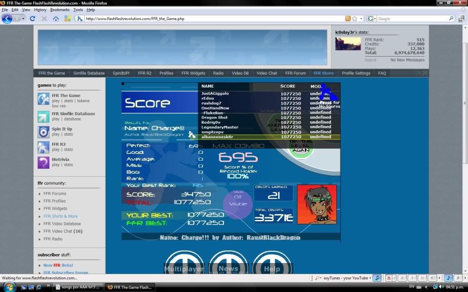This screenshot has width=468, height=292.
Task: Open the Profile Settings nav tab
Action: click(x=356, y=73)
